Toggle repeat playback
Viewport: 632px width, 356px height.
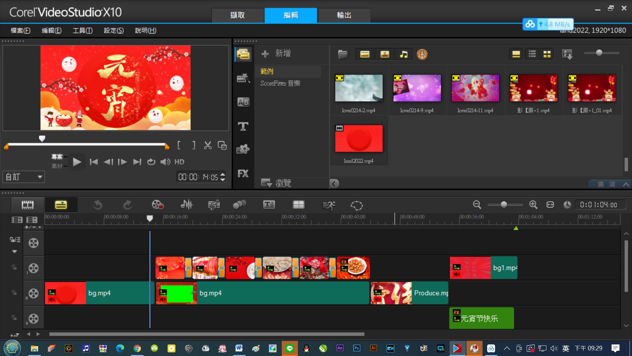click(151, 162)
